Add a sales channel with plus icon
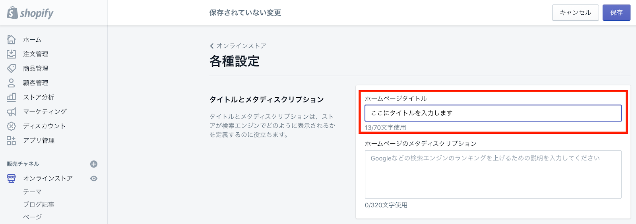The height and width of the screenshot is (224, 636). [94, 164]
